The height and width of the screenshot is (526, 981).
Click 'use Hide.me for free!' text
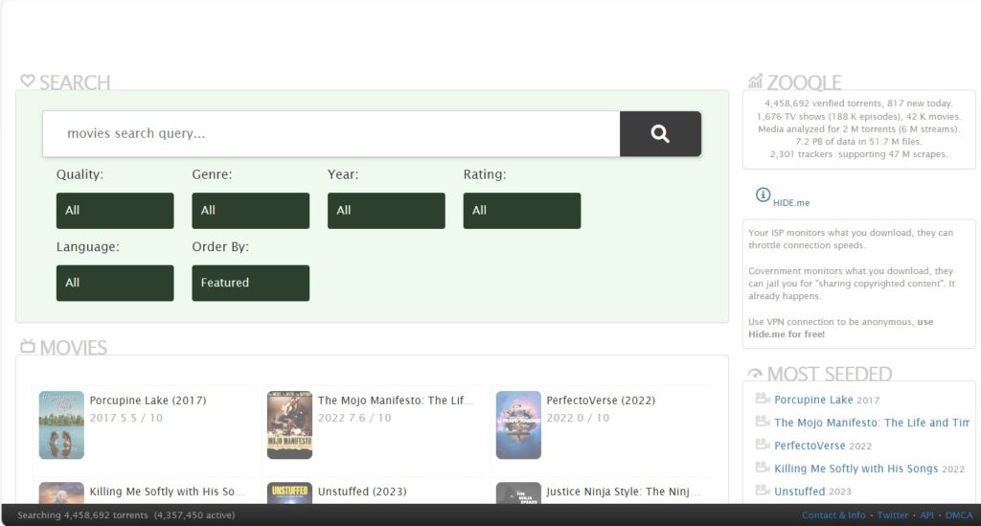pyautogui.click(x=841, y=328)
